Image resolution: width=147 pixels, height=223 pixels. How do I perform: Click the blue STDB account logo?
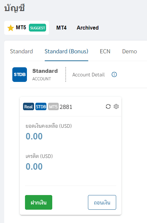pyautogui.click(x=19, y=74)
